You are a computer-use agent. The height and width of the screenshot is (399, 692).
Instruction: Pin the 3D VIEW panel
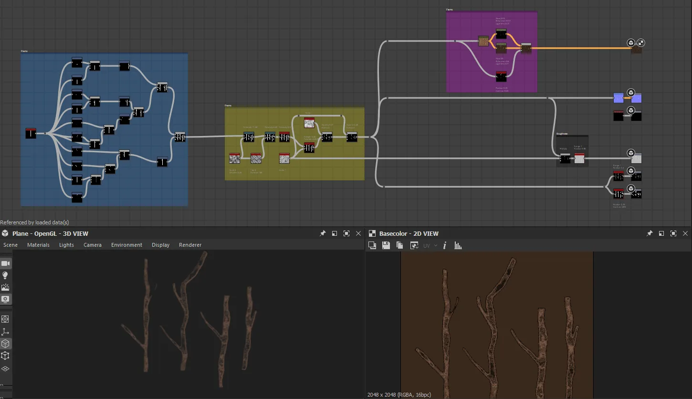(x=323, y=233)
